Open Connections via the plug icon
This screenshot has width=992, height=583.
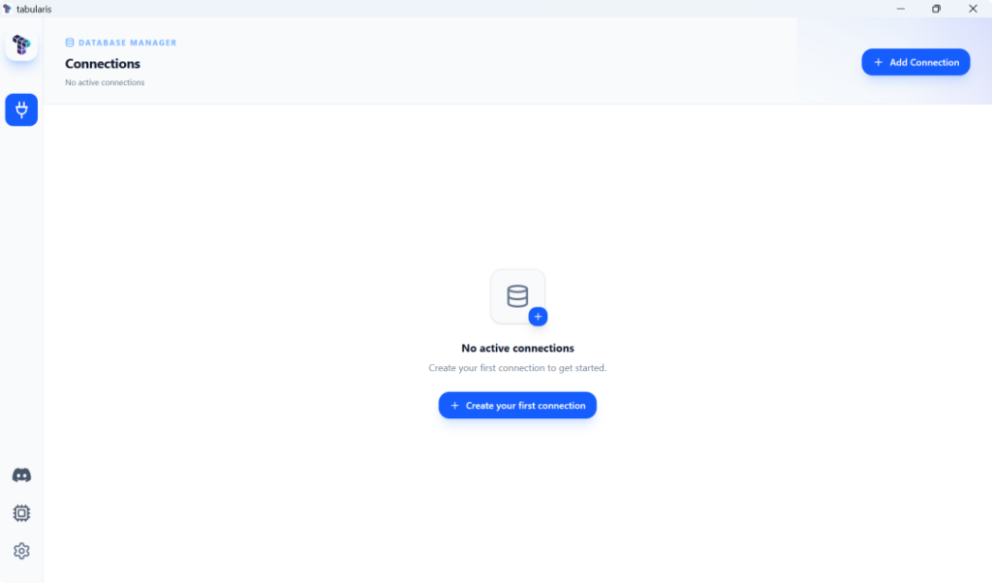[x=21, y=109]
